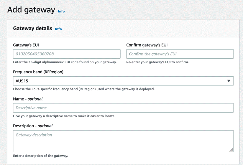Click the Name - optional label
This screenshot has width=243, height=165.
[28, 99]
